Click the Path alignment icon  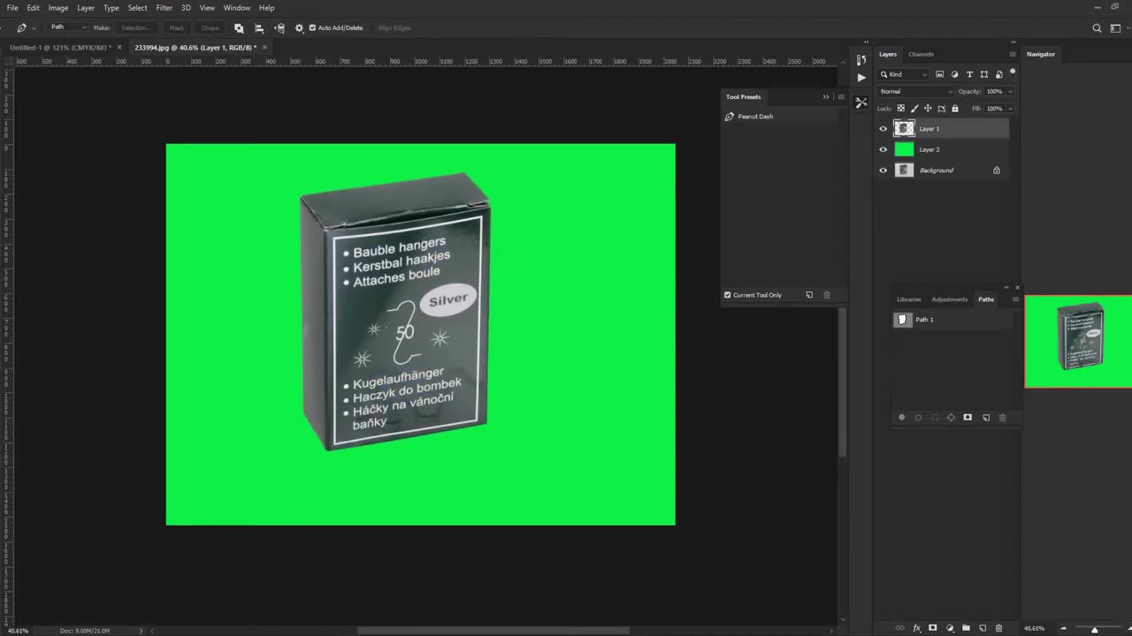tap(259, 28)
